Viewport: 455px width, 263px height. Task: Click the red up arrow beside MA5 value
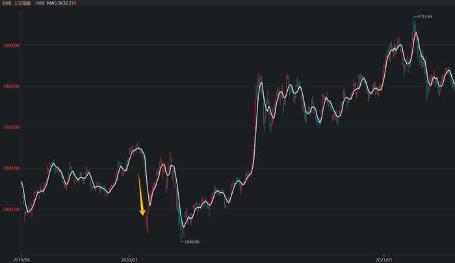pyautogui.click(x=76, y=3)
